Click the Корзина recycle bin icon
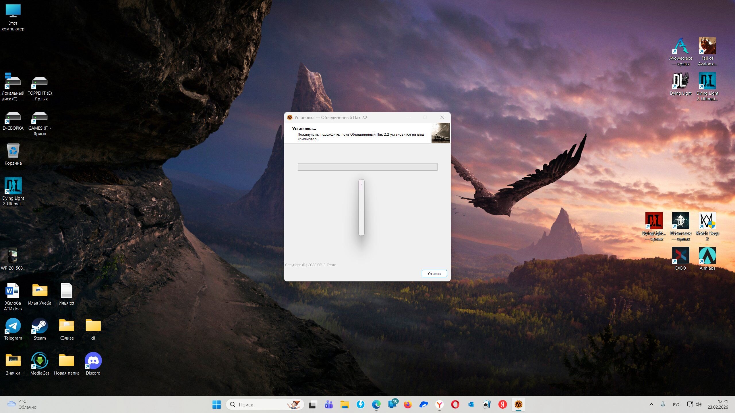This screenshot has width=735, height=413. tap(13, 151)
